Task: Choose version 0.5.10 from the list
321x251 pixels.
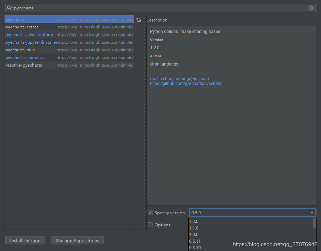Action: point(251,248)
